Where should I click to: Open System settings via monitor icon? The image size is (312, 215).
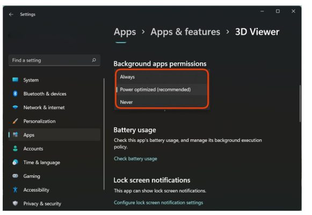[16, 80]
